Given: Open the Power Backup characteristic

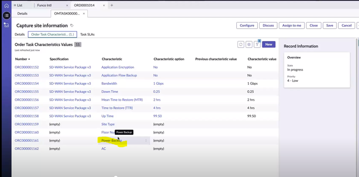Looking at the screenshot, I should tap(112, 140).
